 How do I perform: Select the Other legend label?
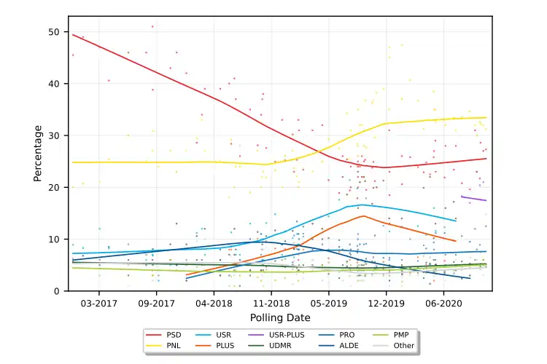pos(403,346)
